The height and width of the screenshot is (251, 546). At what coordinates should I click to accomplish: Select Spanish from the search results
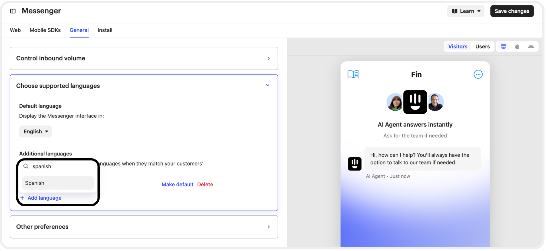[58, 183]
